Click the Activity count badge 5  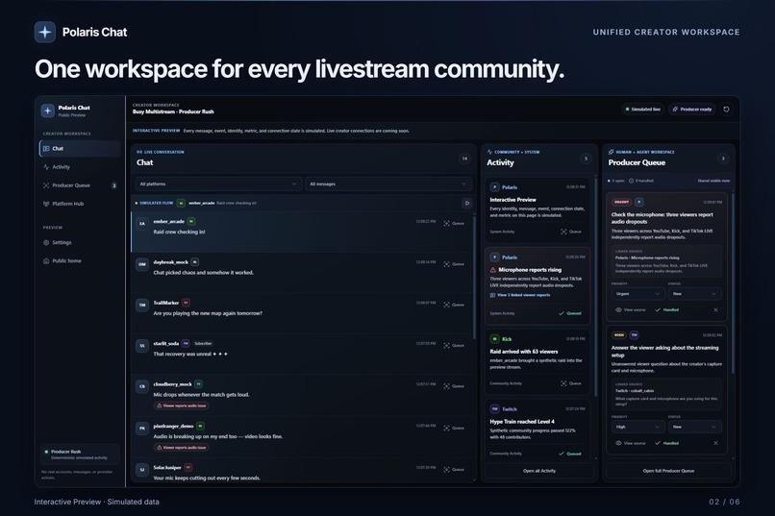[x=587, y=159]
